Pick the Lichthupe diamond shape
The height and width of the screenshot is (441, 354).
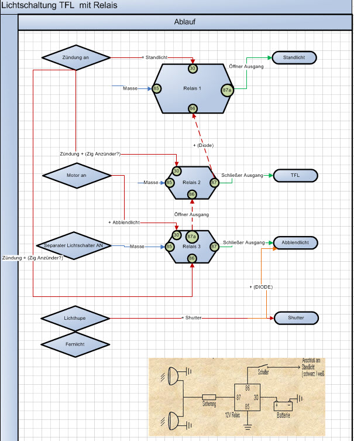coord(75,317)
